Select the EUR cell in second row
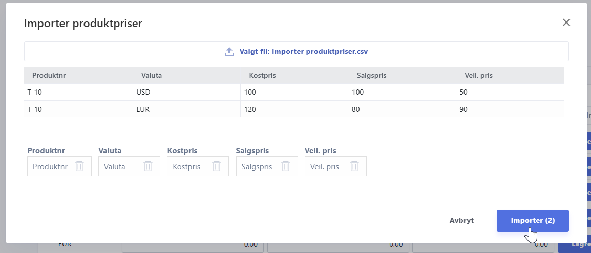591x253 pixels. pyautogui.click(x=186, y=109)
